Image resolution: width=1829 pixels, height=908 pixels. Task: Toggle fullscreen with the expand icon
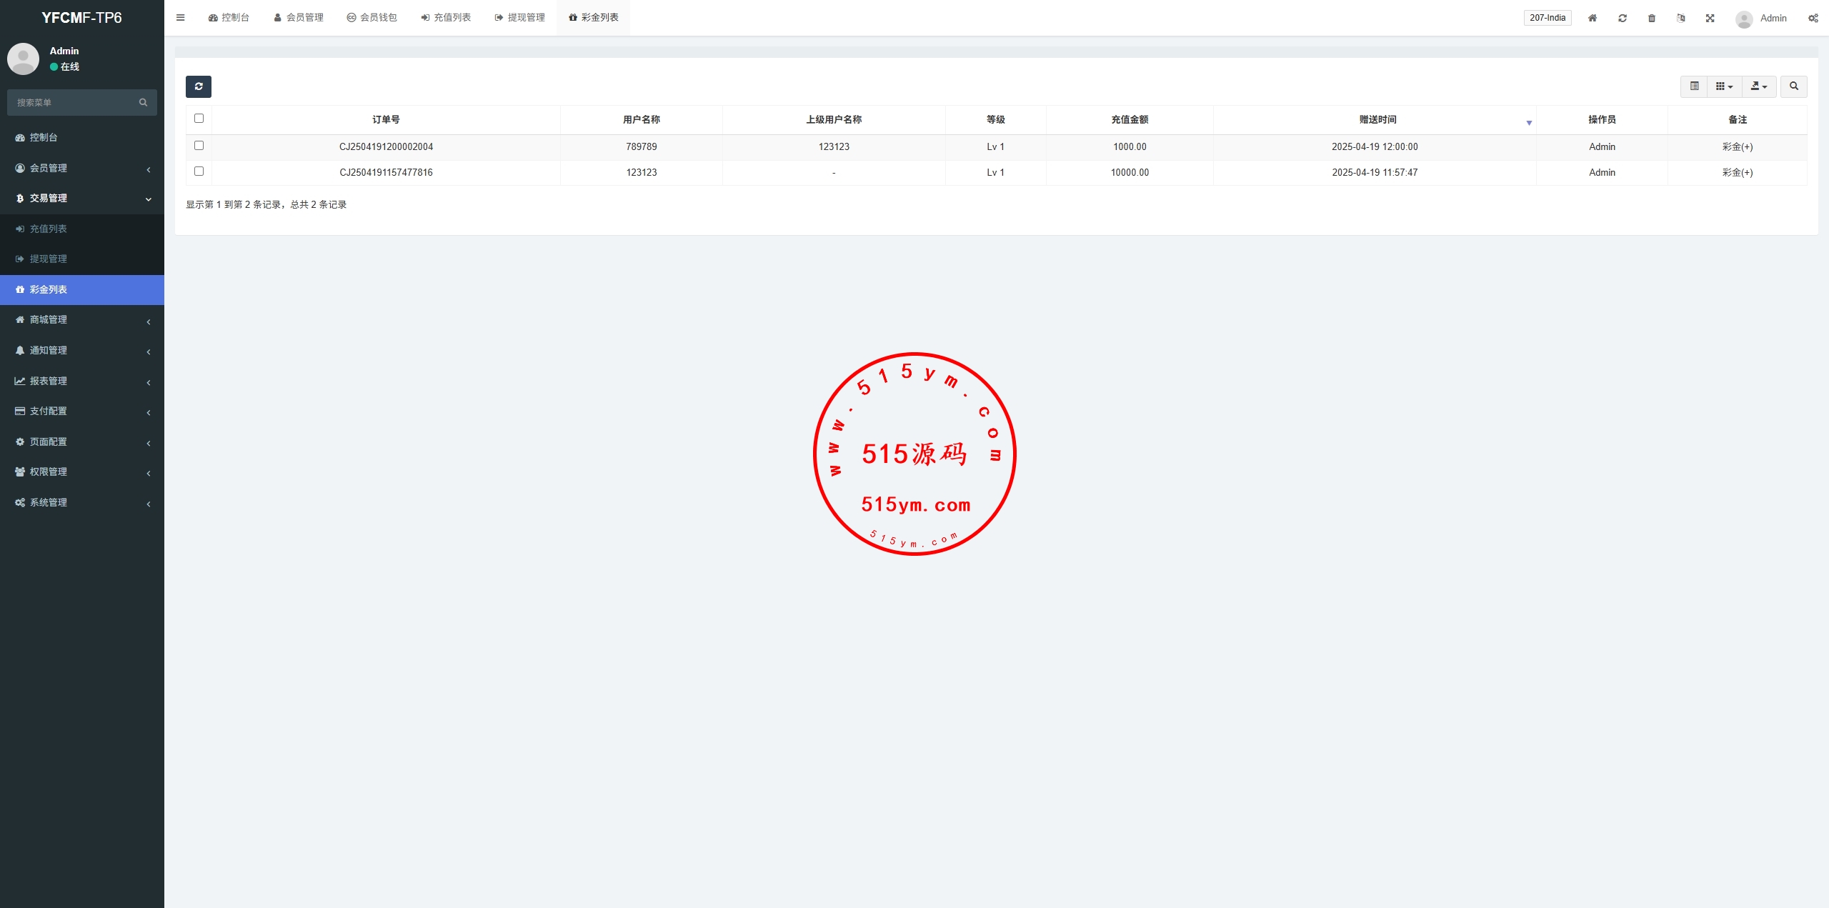coord(1710,19)
